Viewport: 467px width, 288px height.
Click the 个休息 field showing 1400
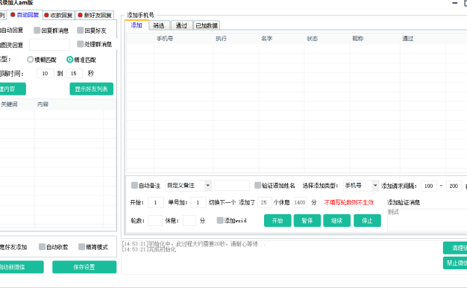click(300, 202)
